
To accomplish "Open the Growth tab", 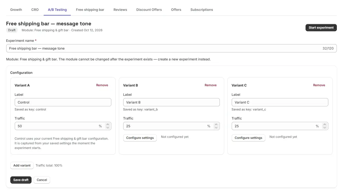I will click(16, 10).
